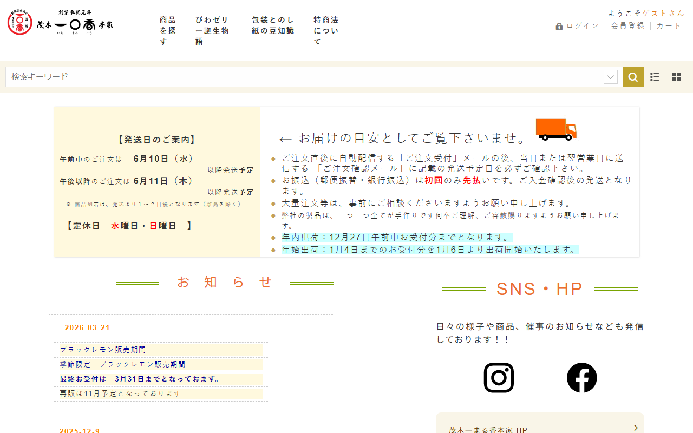Viewport: 693px width, 433px height.
Task: Click the 6月10日（水） shipping date
Action: (x=164, y=159)
